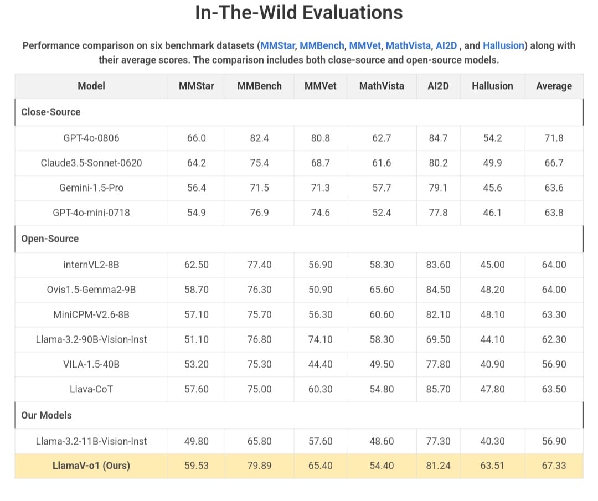Image resolution: width=598 pixels, height=501 pixels.
Task: Click GPT-4o-0806 MMStar value 66.0
Action: coord(197,138)
